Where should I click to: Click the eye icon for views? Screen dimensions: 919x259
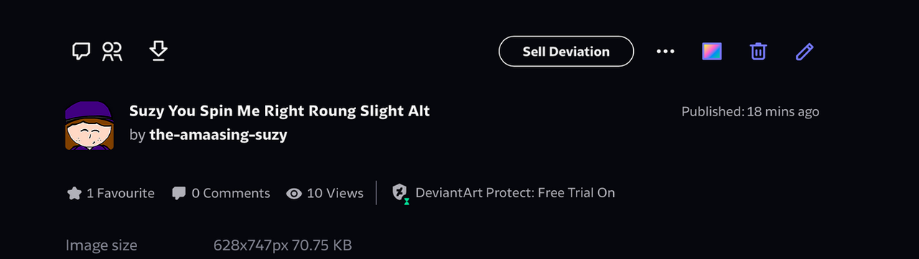(294, 194)
